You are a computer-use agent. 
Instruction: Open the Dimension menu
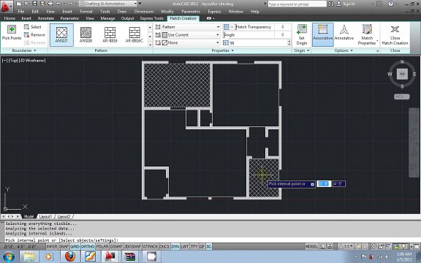pyautogui.click(x=144, y=12)
